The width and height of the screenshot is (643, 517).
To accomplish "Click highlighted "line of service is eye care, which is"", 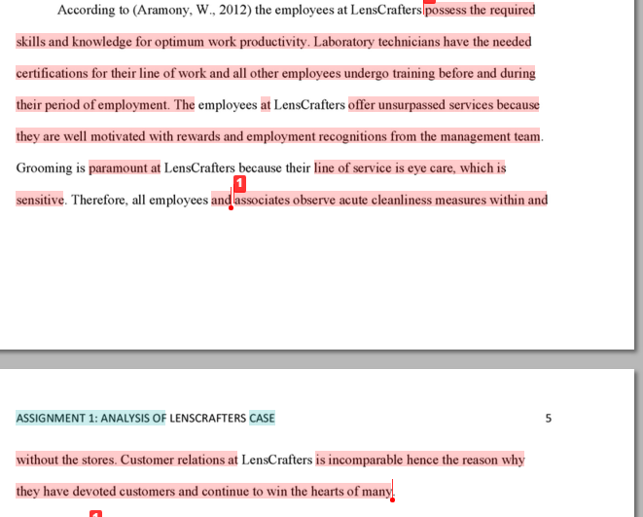I will (x=411, y=167).
